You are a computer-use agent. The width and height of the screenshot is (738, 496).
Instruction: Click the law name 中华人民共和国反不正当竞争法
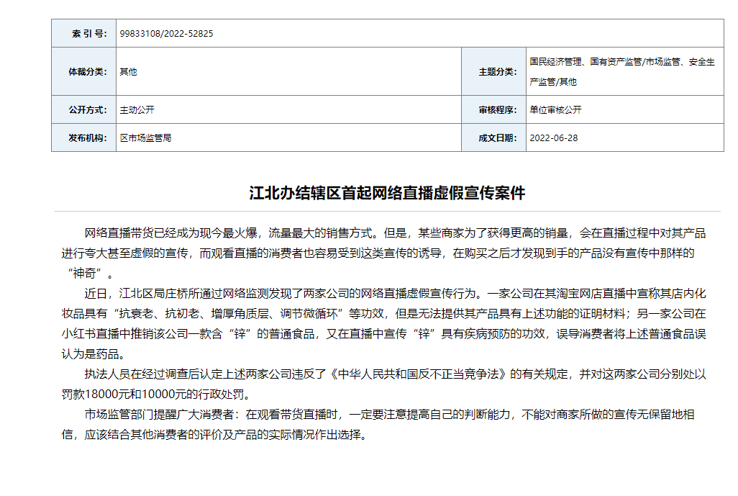(418, 374)
